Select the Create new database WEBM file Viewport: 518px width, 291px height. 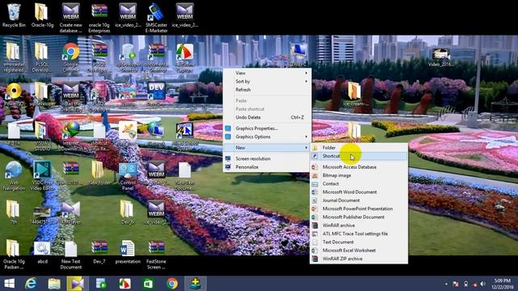click(x=70, y=18)
